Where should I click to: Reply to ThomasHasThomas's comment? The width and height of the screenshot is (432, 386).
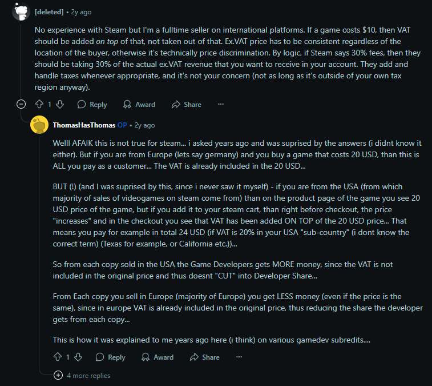click(110, 357)
